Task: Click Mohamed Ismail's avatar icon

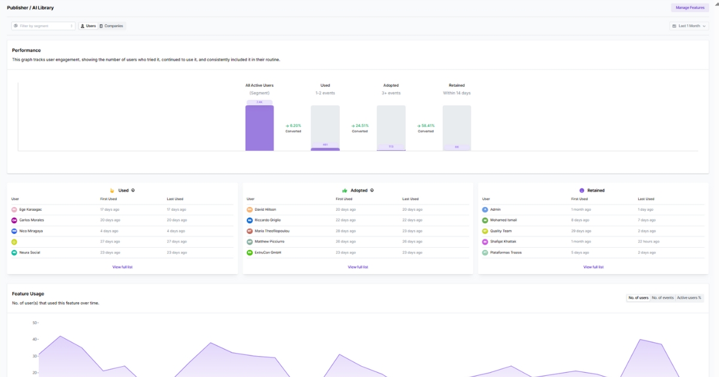Action: pyautogui.click(x=485, y=220)
